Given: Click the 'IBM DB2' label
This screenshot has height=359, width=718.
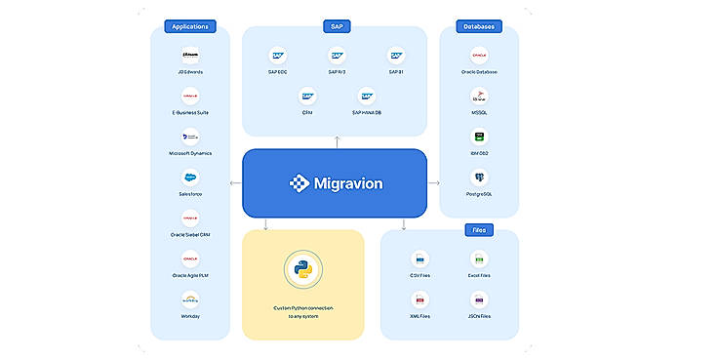Looking at the screenshot, I should coord(479,153).
